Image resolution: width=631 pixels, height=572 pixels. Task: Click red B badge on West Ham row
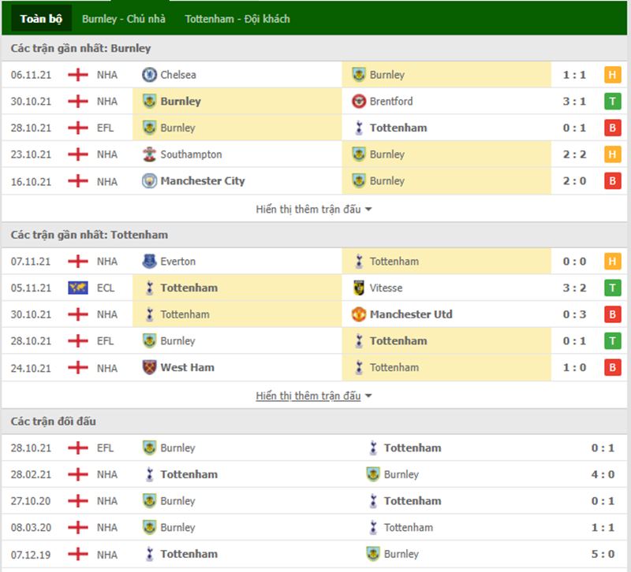[x=611, y=368]
